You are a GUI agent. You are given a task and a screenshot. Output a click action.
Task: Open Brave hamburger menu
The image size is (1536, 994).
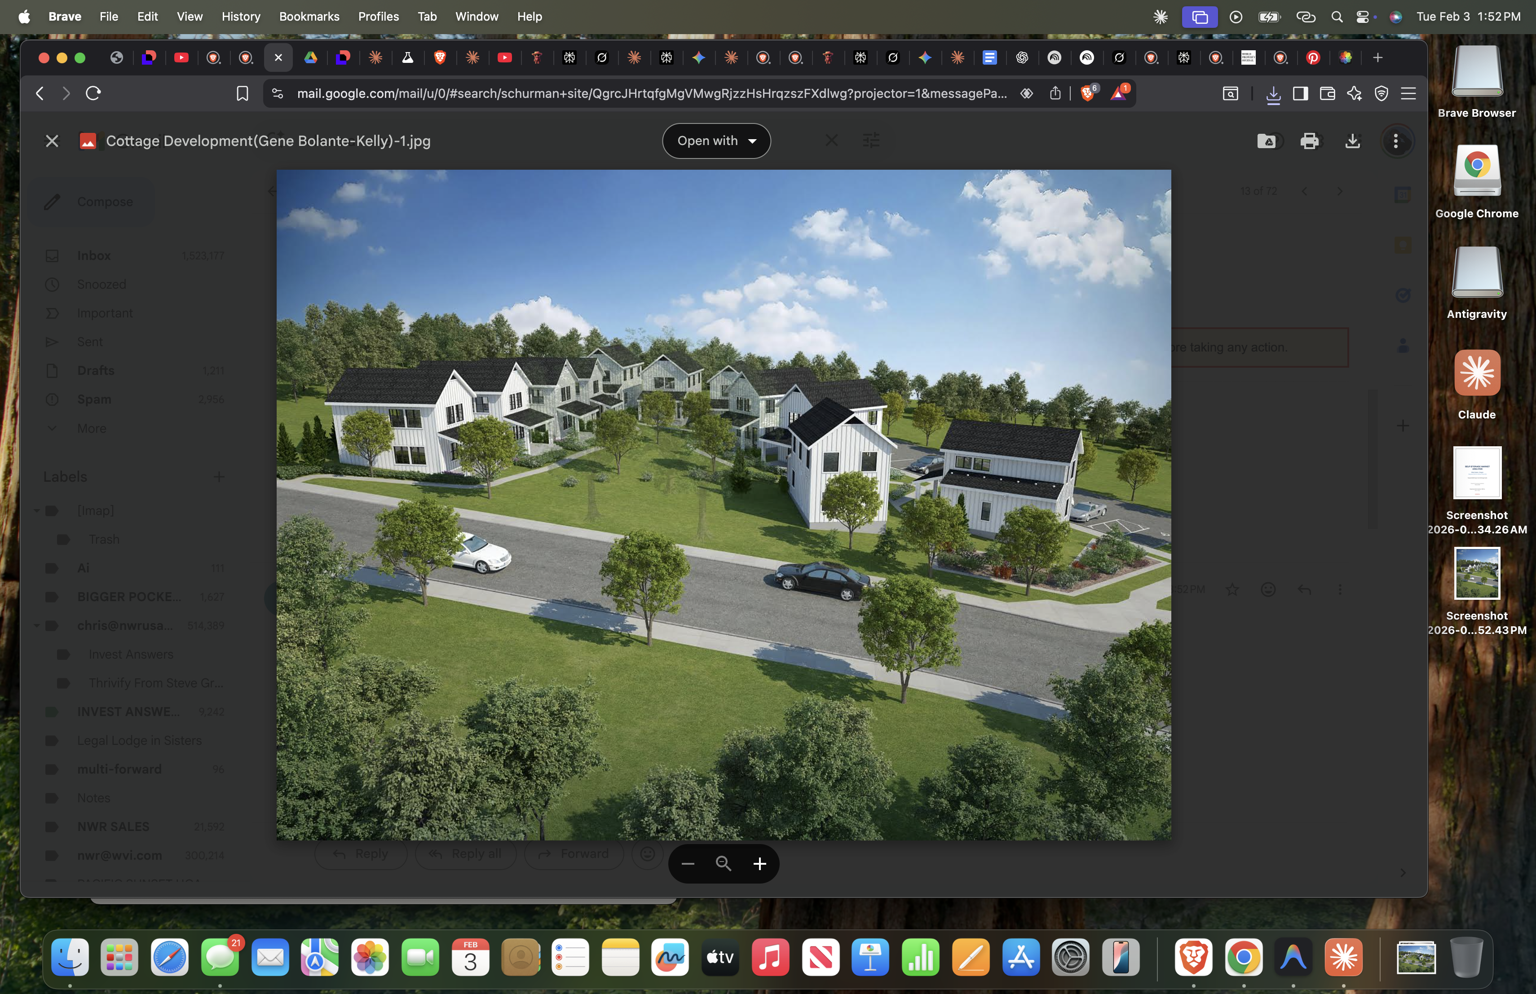1408,93
